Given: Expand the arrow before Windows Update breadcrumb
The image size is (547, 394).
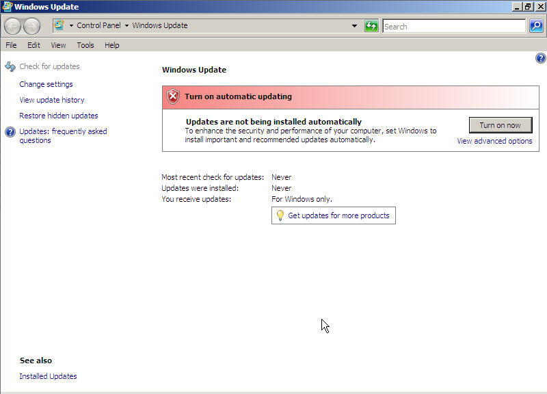Looking at the screenshot, I should pyautogui.click(x=126, y=25).
